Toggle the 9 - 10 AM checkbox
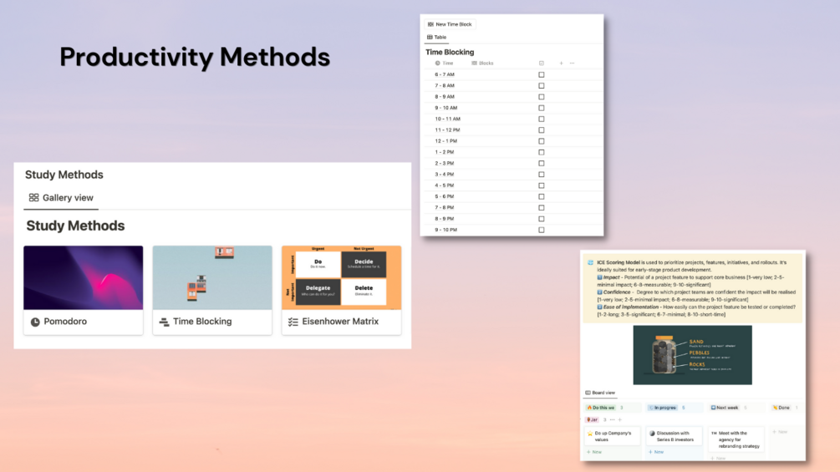840x472 pixels. click(x=542, y=108)
